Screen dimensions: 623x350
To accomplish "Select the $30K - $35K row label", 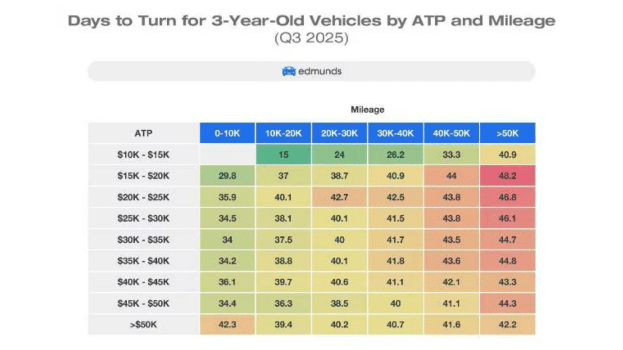I will tap(143, 240).
